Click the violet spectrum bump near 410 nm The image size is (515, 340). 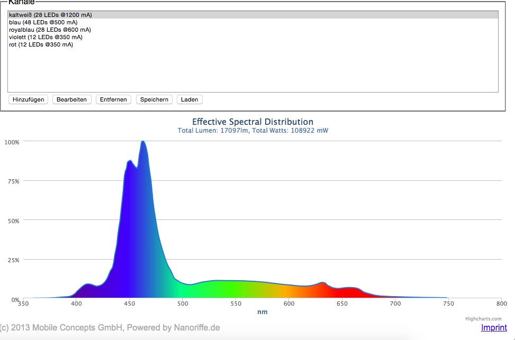pos(88,292)
